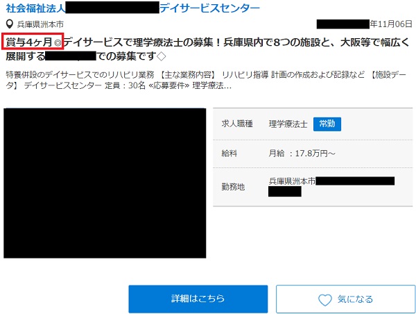The height and width of the screenshot is (314, 416).
Task: Click the 理学療法士 job type value
Action: pos(288,124)
